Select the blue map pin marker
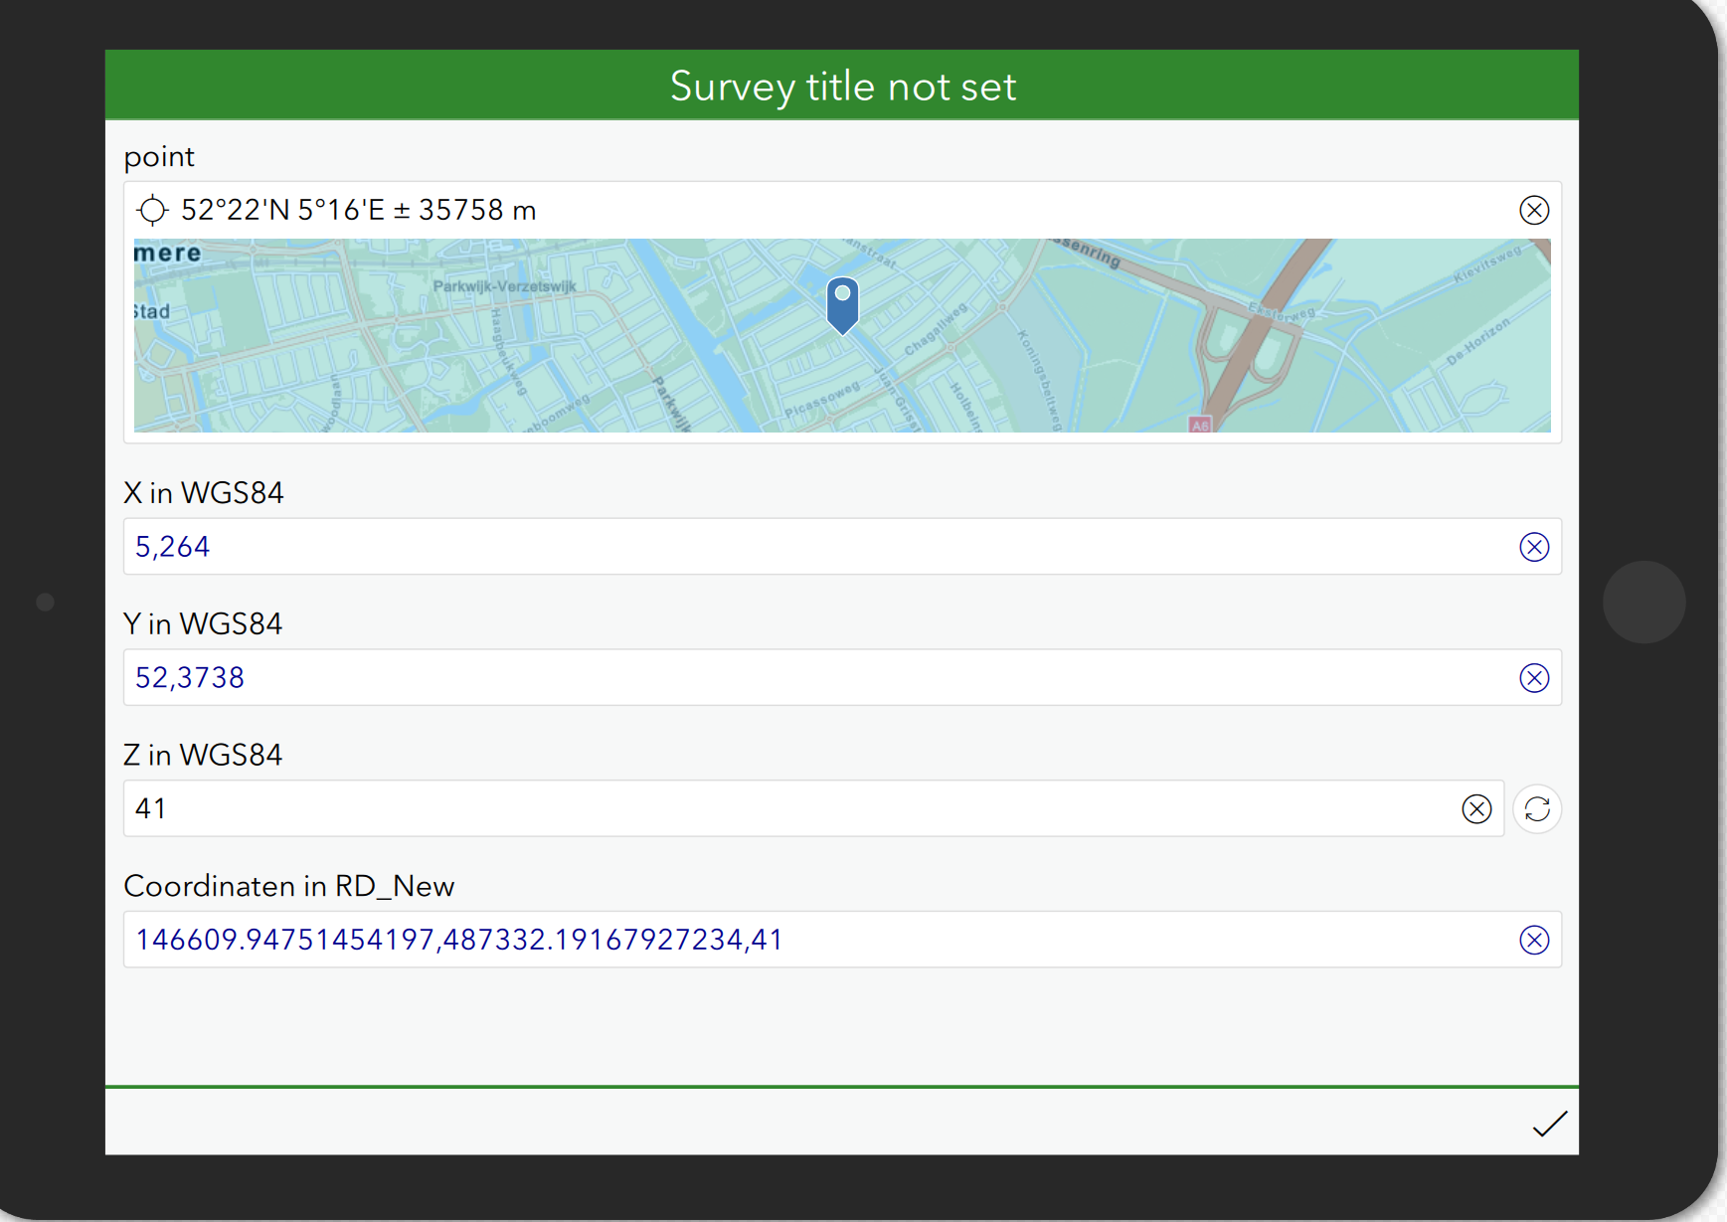Screen dimensions: 1727x1222 [x=842, y=303]
